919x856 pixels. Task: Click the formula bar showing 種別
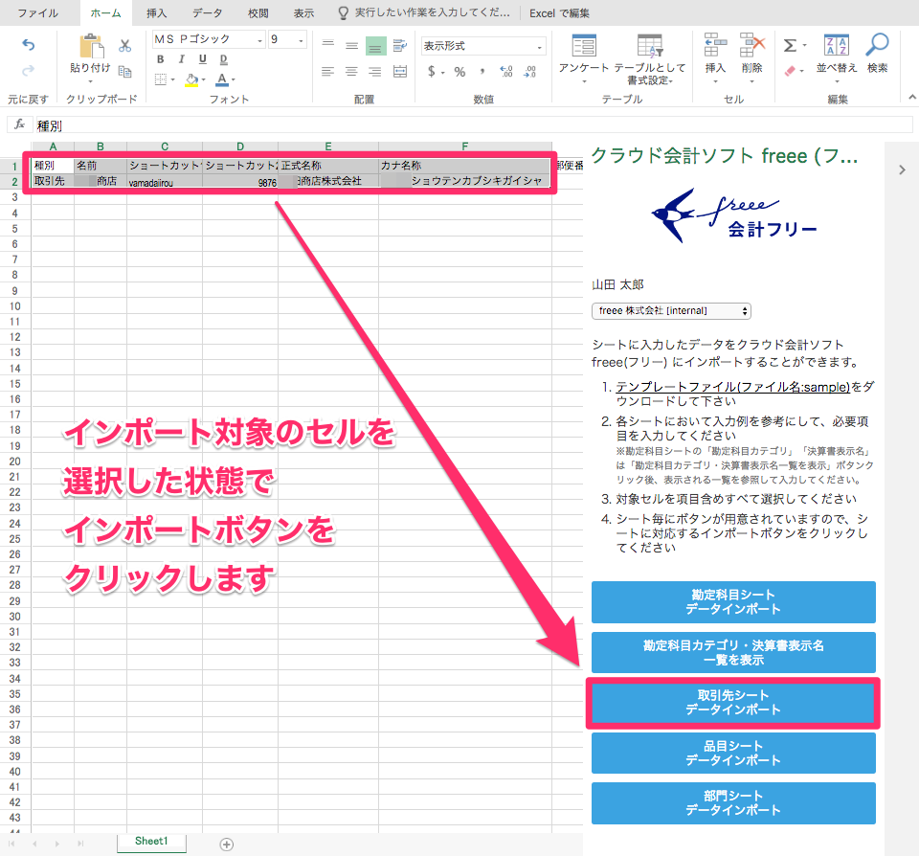click(x=474, y=124)
